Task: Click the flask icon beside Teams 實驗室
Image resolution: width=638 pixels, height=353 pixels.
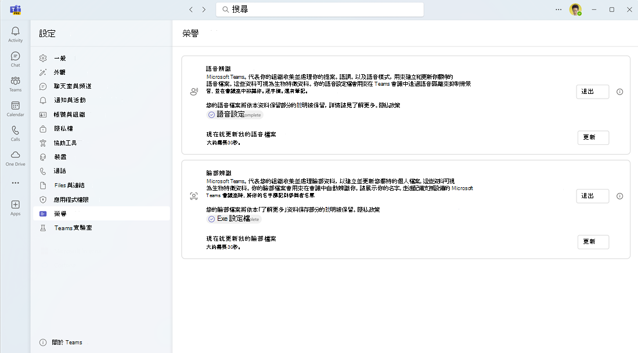Action: coord(43,228)
